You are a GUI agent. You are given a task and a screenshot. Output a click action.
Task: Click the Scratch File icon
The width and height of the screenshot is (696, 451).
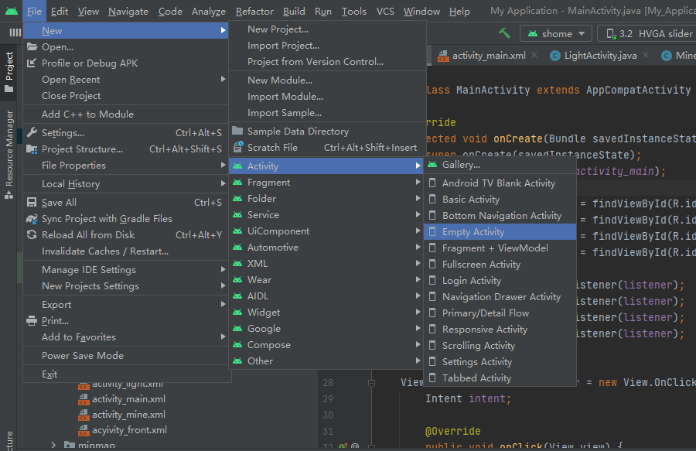[237, 147]
